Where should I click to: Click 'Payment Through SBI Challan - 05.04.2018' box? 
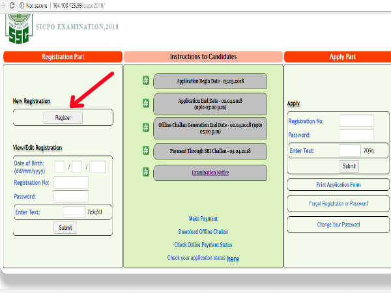click(210, 151)
